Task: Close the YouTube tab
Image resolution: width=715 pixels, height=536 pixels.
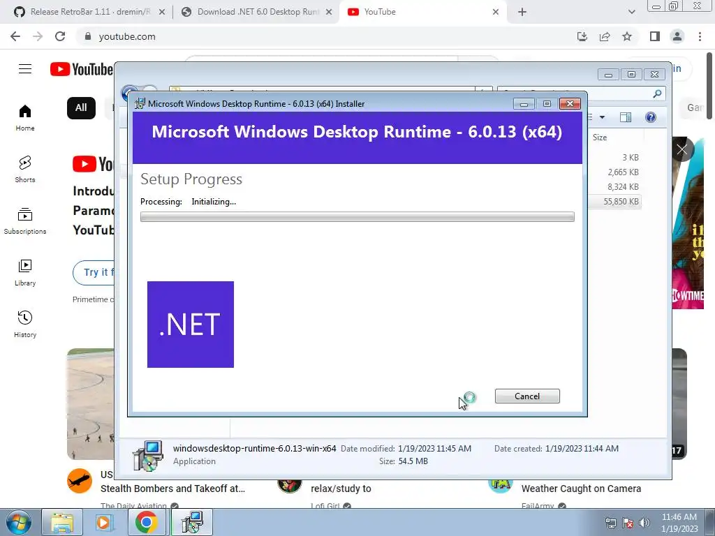Action: 496,13
